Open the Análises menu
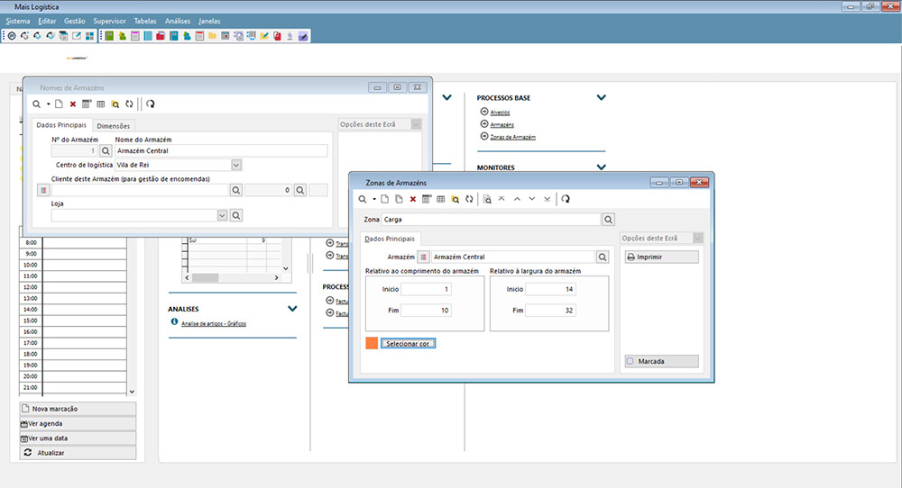This screenshot has height=488, width=902. 177,22
